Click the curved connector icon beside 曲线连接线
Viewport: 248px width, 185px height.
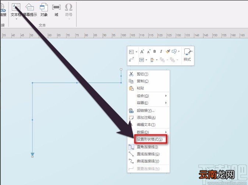coord(131,161)
